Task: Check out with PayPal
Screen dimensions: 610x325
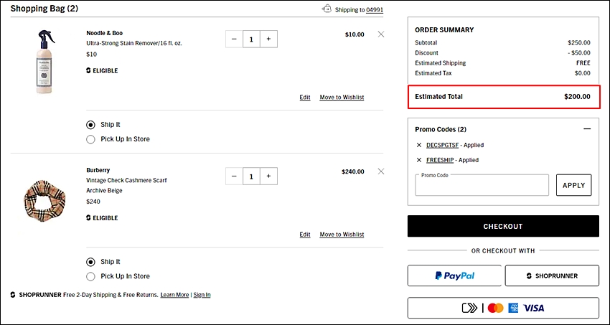Action: pyautogui.click(x=455, y=275)
